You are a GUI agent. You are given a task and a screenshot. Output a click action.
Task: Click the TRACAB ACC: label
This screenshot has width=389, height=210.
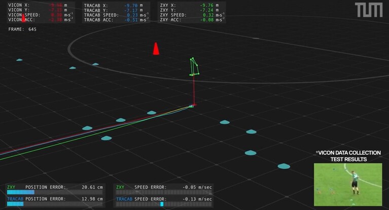99,20
